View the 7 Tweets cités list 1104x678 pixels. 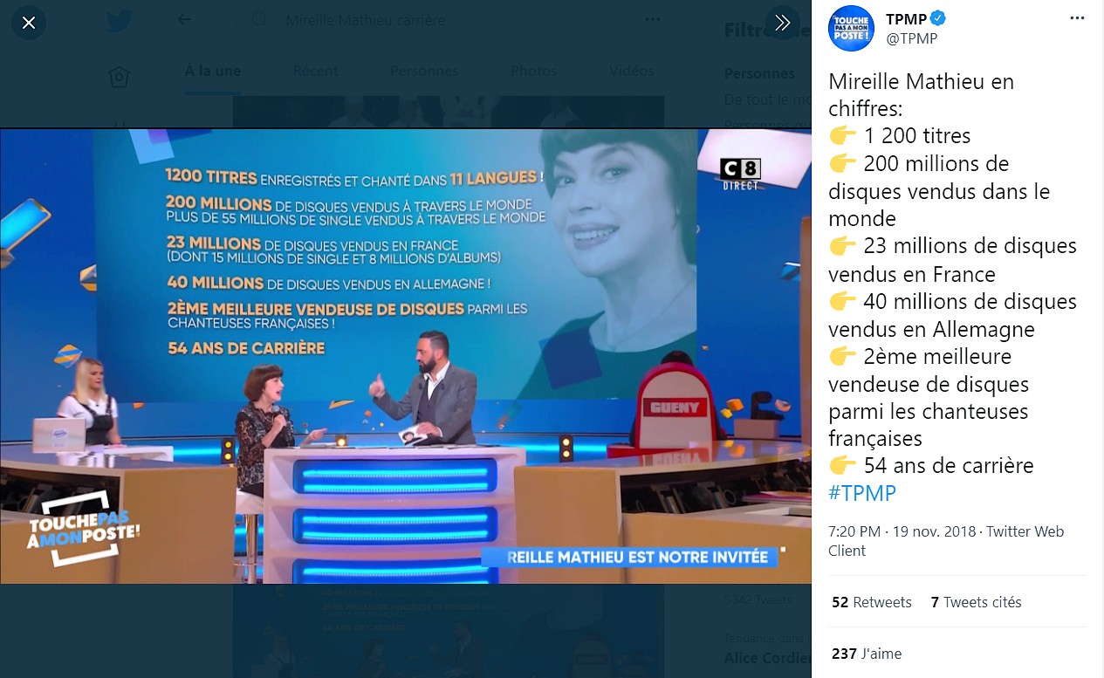(976, 602)
